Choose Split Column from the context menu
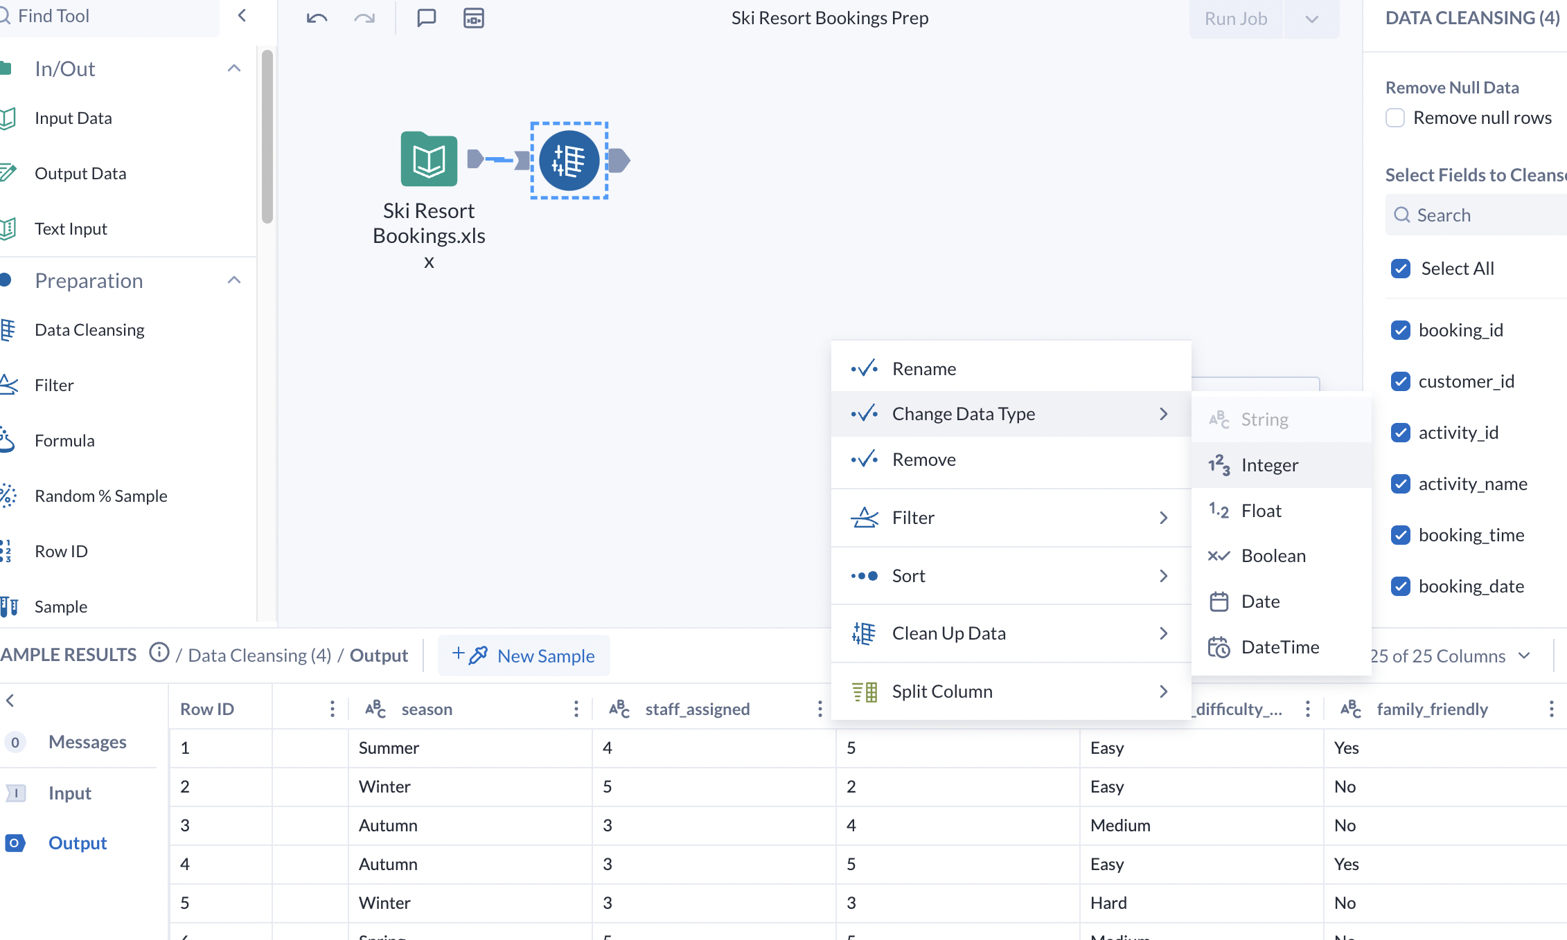Viewport: 1567px width, 940px height. pyautogui.click(x=942, y=691)
